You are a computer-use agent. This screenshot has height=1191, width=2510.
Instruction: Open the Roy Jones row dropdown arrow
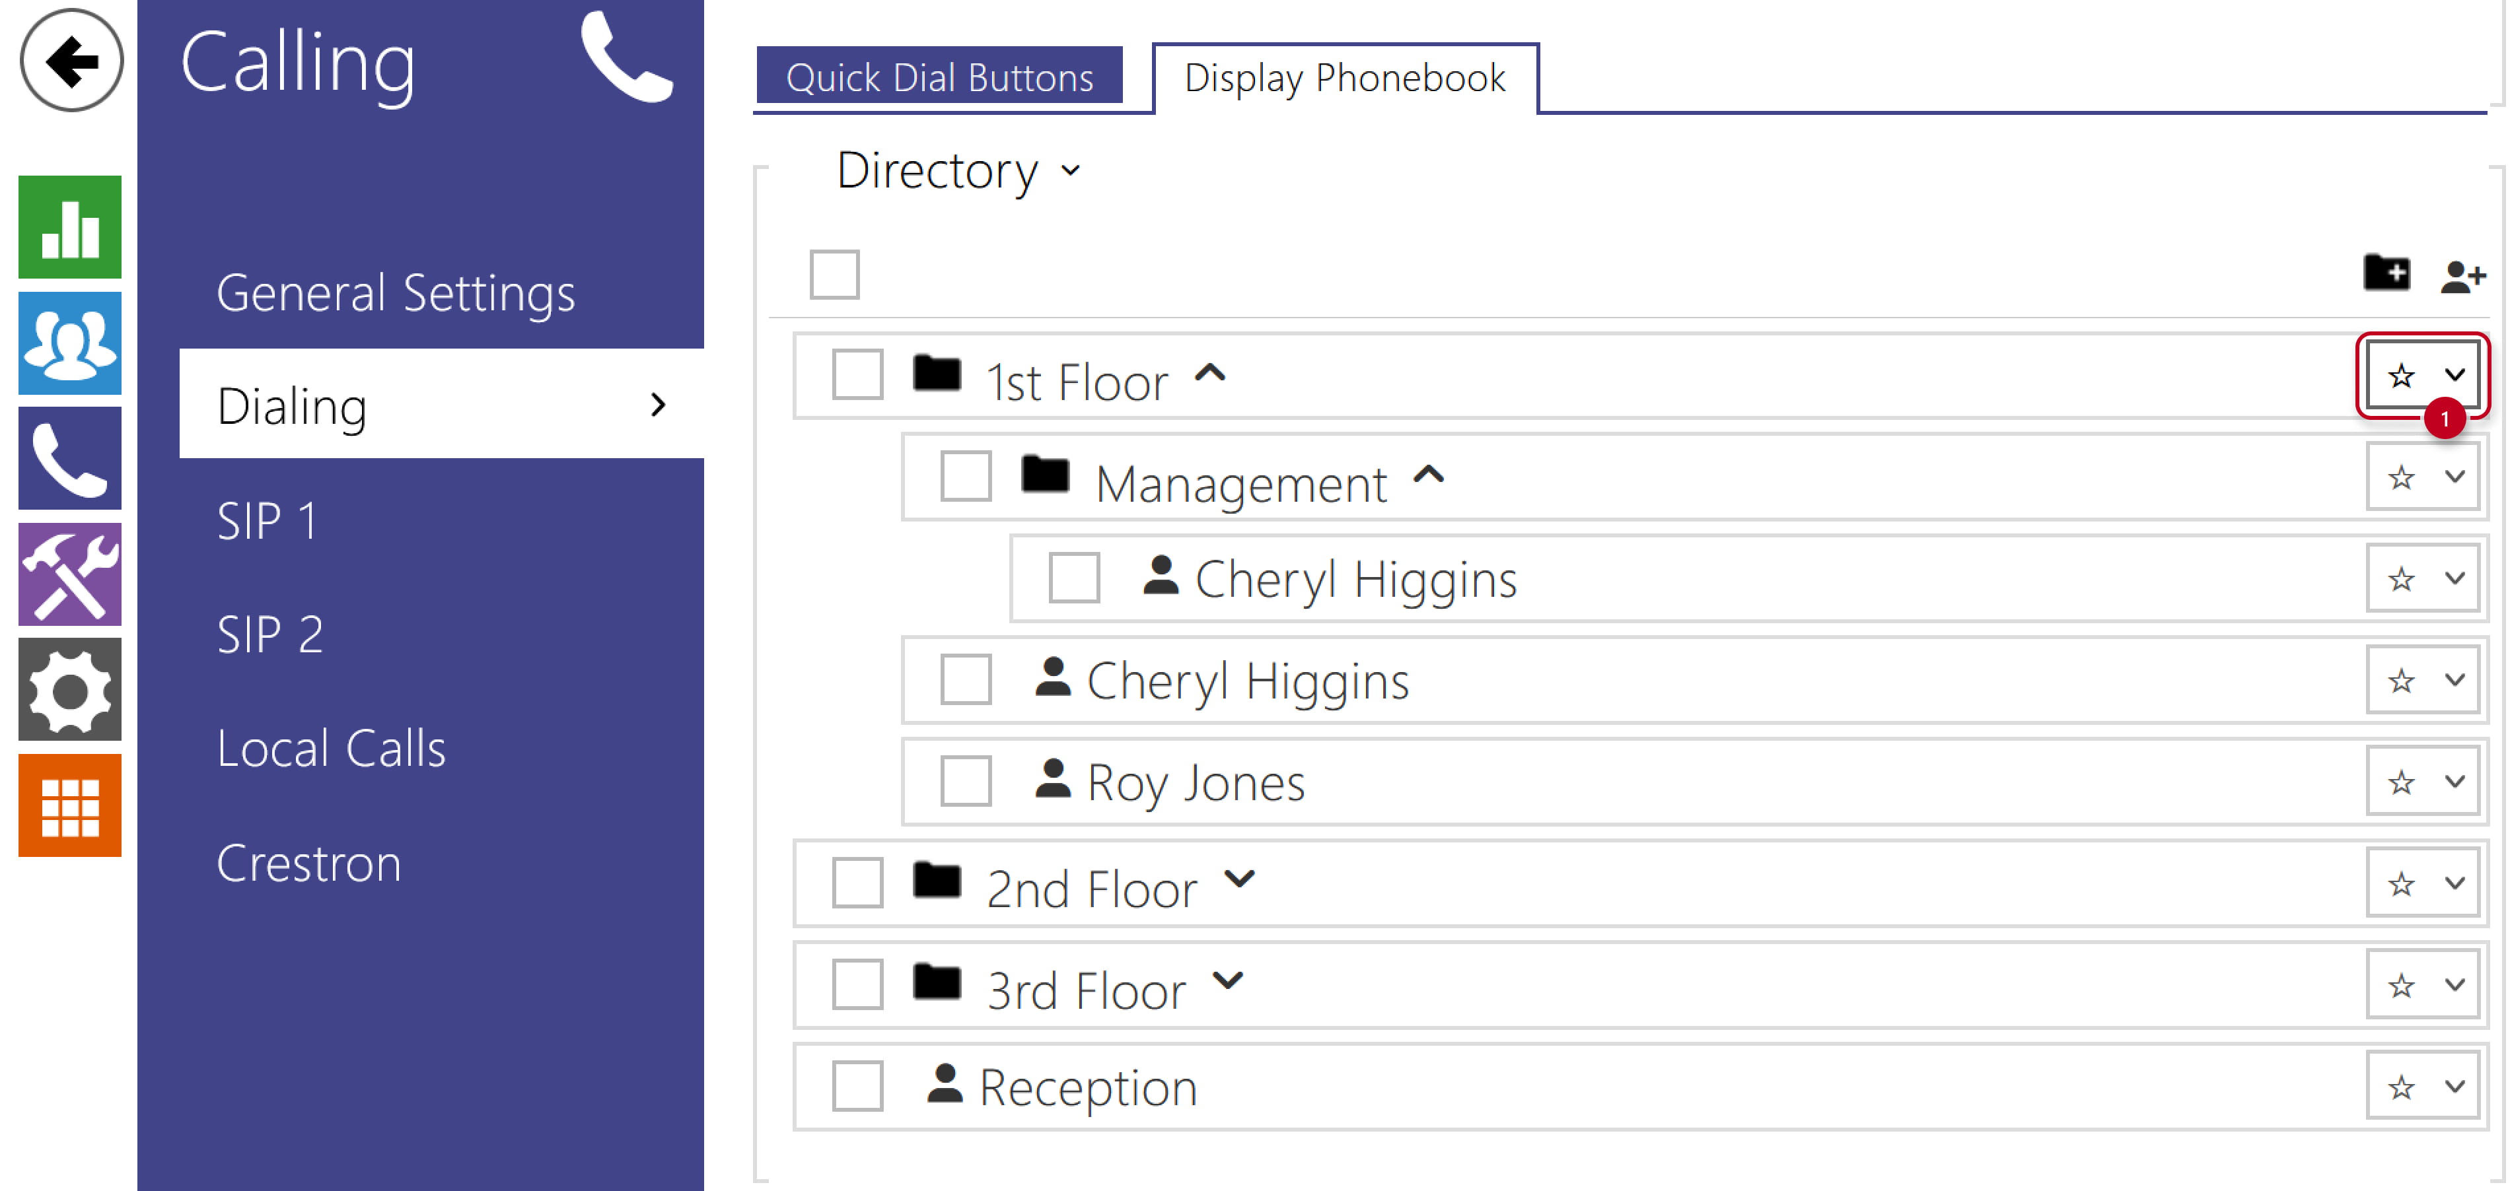pos(2455,781)
